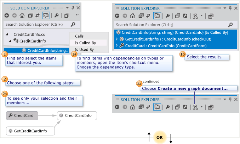The image size is (240, 144).
Task: Expand the CreditCard : CreditCardInfo result row
Action: tap(116, 45)
